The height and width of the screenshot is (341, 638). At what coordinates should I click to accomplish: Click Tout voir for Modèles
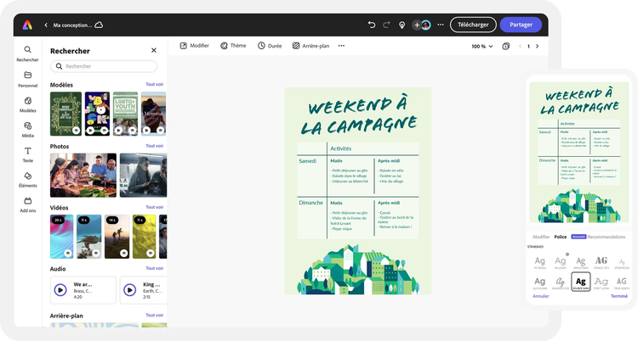pyautogui.click(x=155, y=85)
